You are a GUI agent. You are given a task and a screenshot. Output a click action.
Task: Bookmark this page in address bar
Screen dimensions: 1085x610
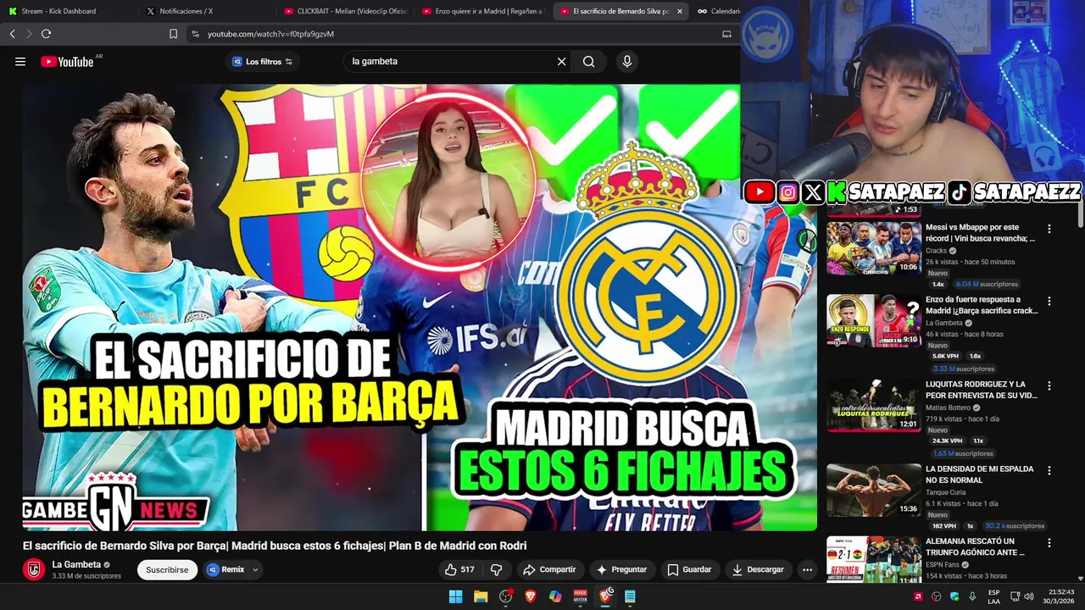[173, 34]
